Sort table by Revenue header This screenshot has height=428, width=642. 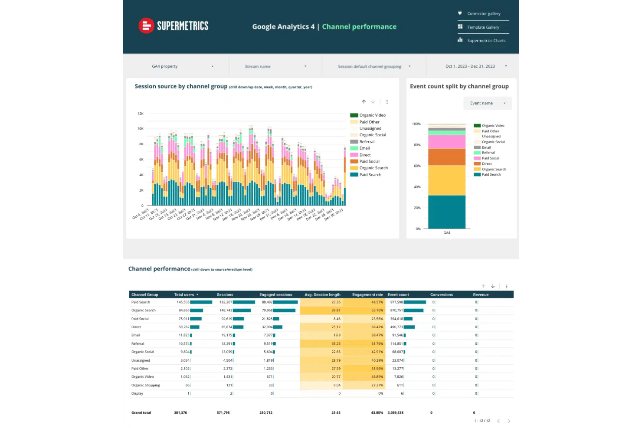tap(481, 294)
